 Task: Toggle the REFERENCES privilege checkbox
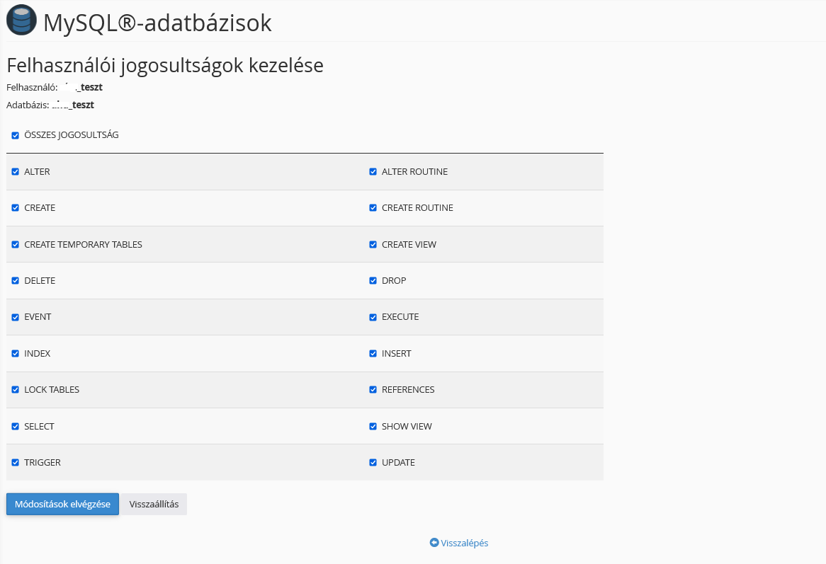[x=373, y=389]
